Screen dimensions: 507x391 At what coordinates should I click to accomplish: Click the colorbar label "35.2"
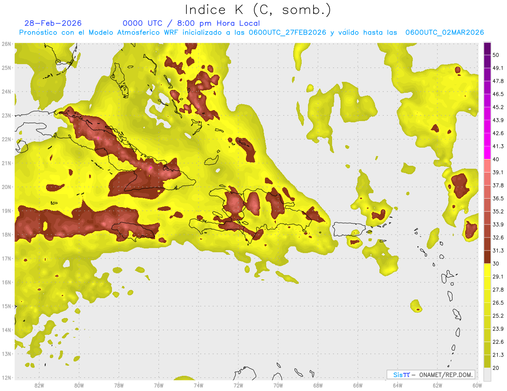tap(498, 211)
